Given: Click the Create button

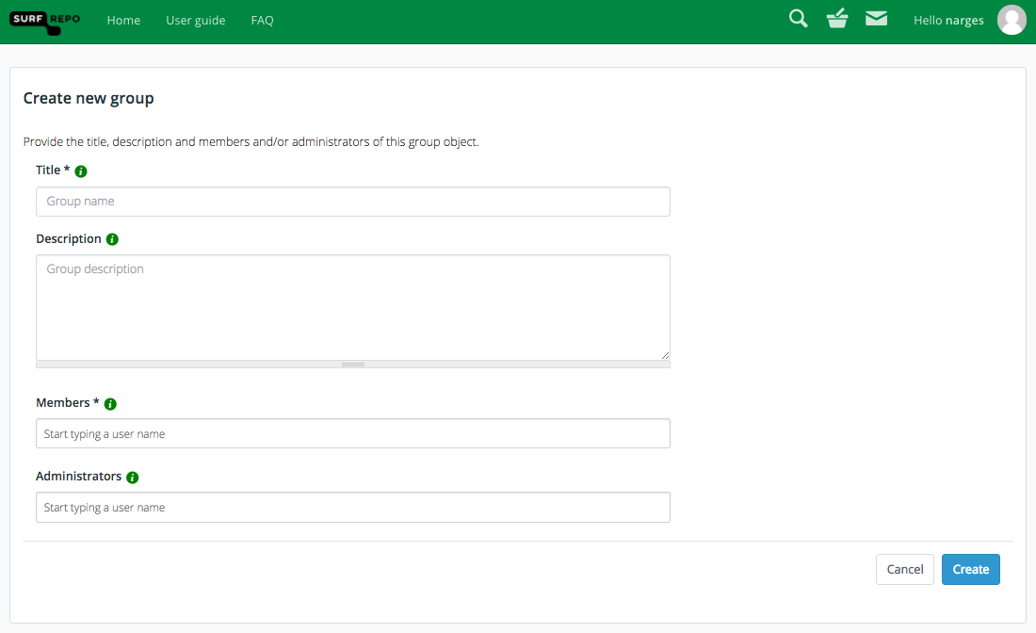Looking at the screenshot, I should point(971,570).
